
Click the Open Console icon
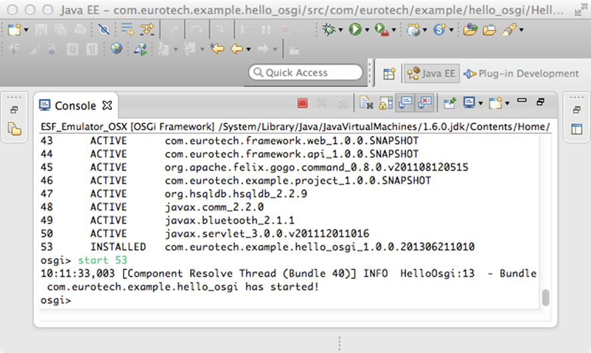tap(495, 102)
